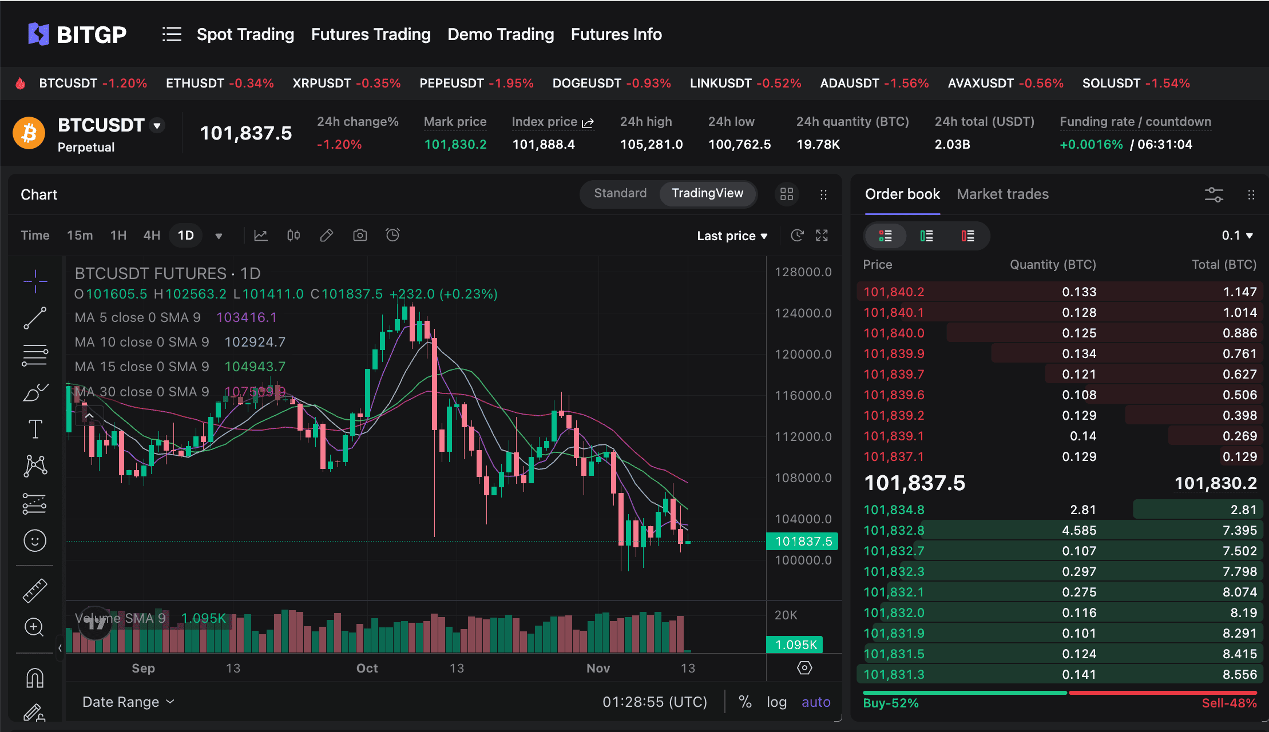Change order book precision from 0.1
The image size is (1269, 732).
[x=1237, y=235]
